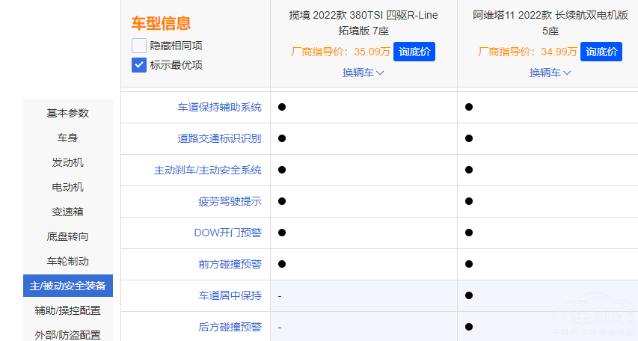Select 车轮制动 sidebar item
The height and width of the screenshot is (341, 638).
pyautogui.click(x=68, y=261)
